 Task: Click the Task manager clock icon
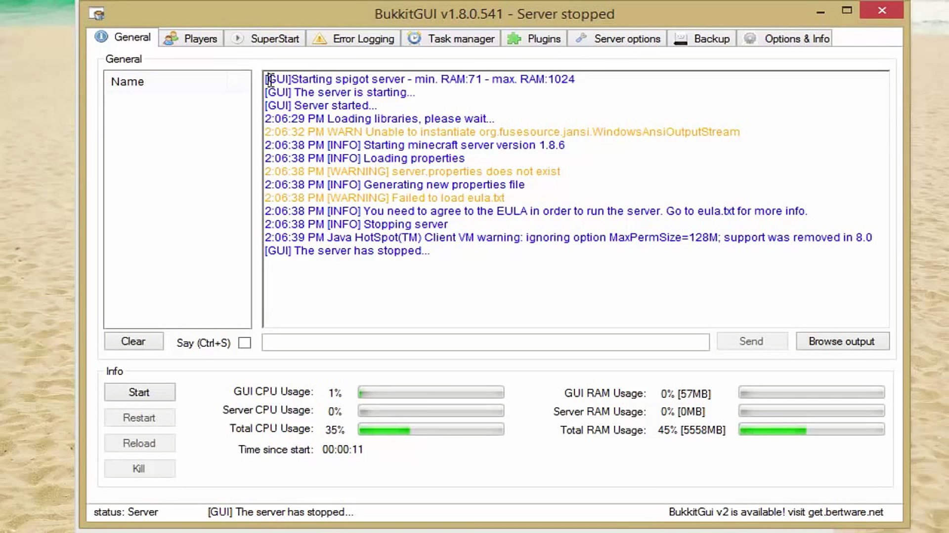[x=414, y=38]
